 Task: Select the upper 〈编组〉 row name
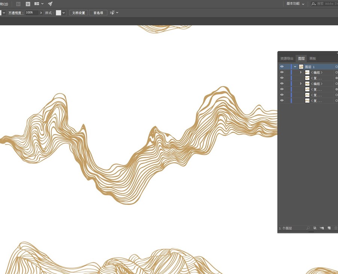[x=317, y=72]
